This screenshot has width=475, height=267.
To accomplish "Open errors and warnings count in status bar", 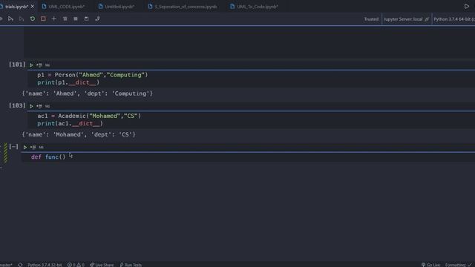I will point(76,265).
